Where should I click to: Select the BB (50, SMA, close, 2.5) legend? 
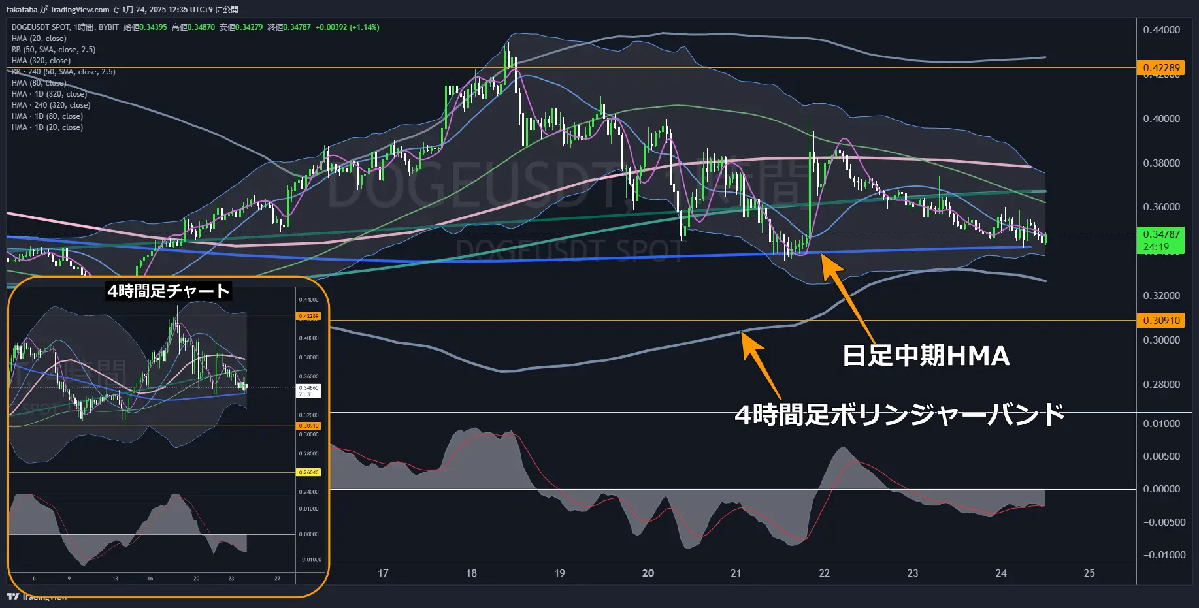(53, 50)
